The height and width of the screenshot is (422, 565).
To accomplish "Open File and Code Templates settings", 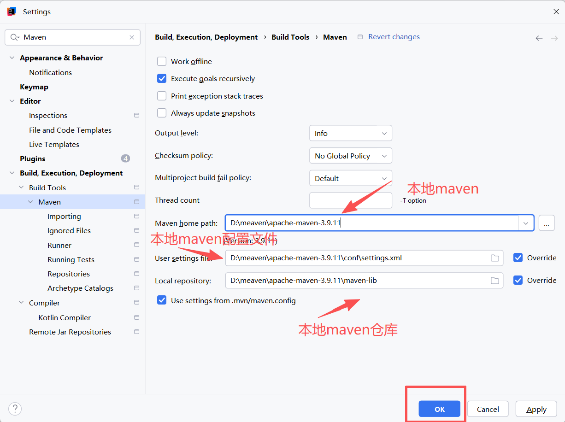I will point(70,130).
